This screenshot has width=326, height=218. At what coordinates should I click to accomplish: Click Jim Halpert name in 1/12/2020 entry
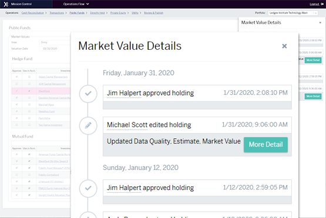124,188
